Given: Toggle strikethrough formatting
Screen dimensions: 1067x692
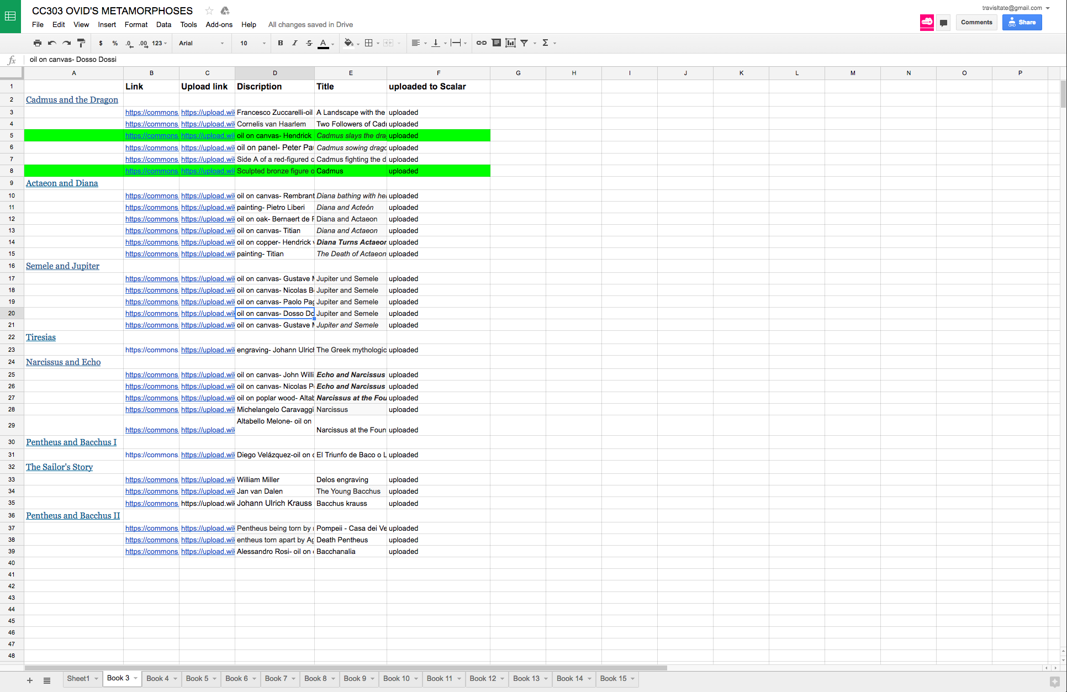Looking at the screenshot, I should (x=309, y=43).
